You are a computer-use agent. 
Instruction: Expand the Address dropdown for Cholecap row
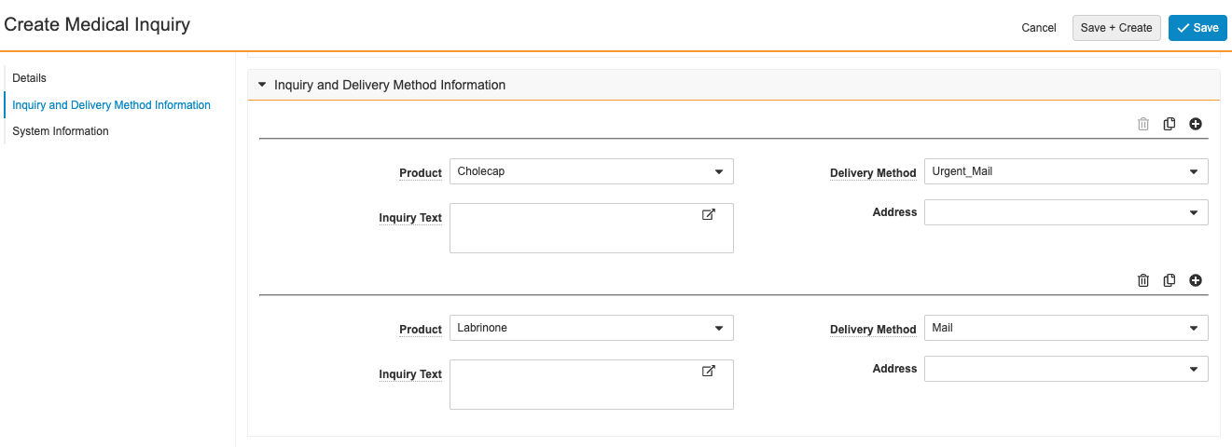pos(1065,212)
